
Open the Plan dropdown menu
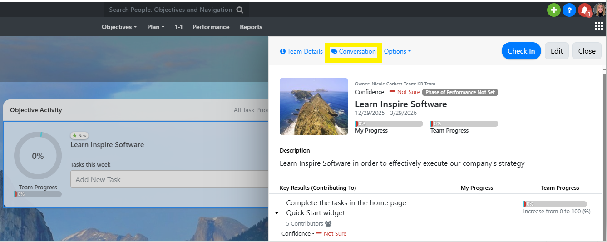[156, 27]
